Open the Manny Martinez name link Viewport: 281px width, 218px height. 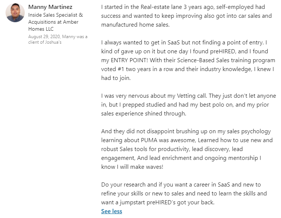50,7
